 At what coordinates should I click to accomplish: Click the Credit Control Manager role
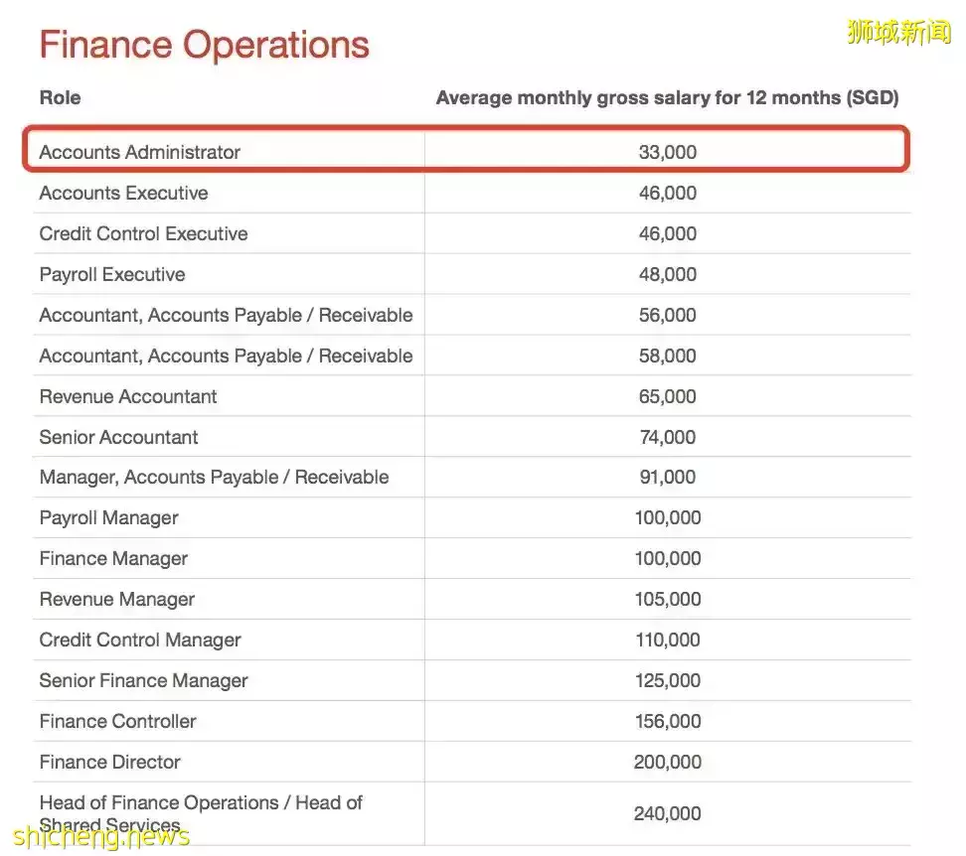tap(139, 640)
